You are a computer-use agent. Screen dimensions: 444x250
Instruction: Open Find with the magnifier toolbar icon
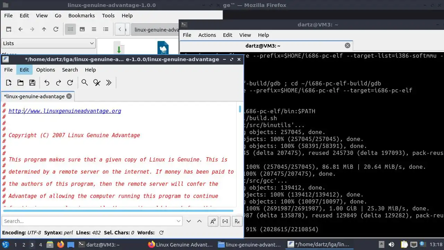(85, 83)
